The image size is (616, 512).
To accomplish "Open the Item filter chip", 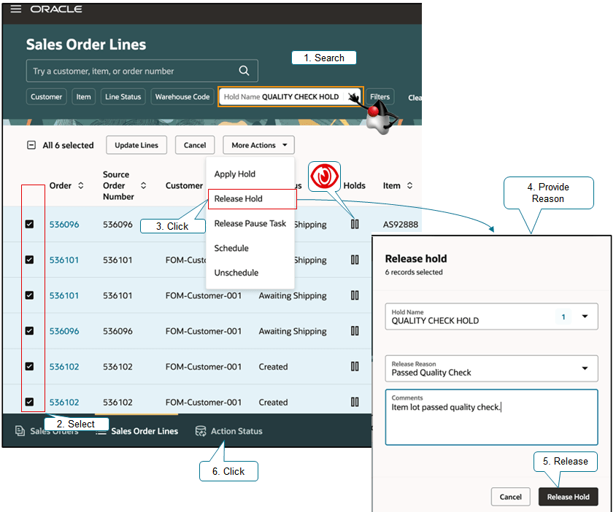I will pyautogui.click(x=83, y=96).
